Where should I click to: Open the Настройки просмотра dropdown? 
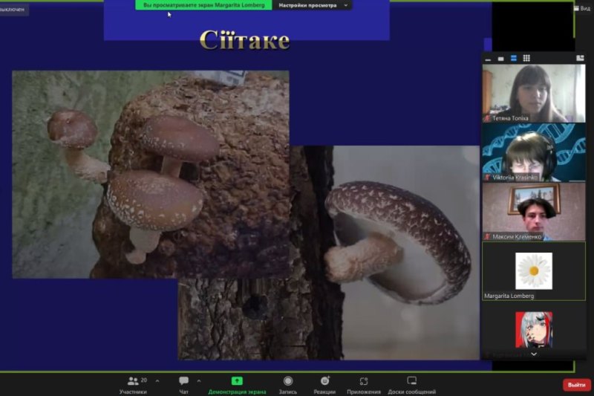point(313,5)
